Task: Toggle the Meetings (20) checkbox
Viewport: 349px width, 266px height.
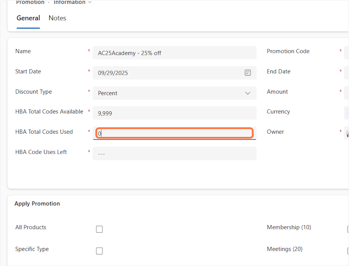Action: tap(348, 251)
